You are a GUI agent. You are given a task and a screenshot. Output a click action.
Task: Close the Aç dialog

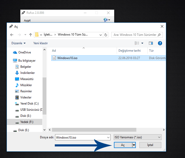(162, 26)
